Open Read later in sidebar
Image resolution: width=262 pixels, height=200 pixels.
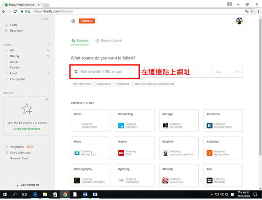pos(16,31)
